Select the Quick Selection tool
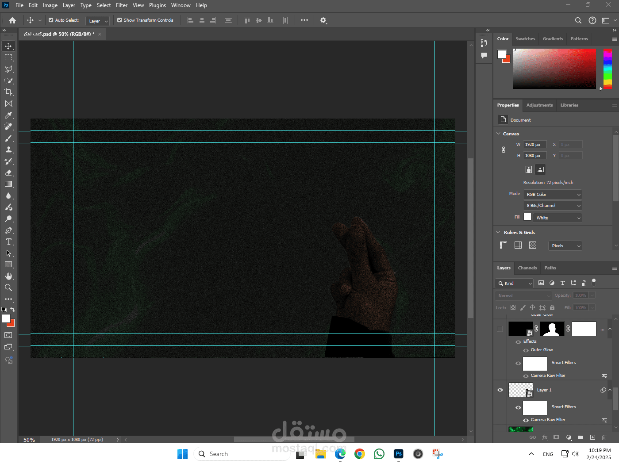The width and height of the screenshot is (619, 464). pyautogui.click(x=8, y=81)
